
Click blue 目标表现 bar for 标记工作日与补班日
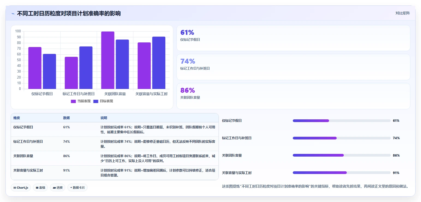point(86,68)
